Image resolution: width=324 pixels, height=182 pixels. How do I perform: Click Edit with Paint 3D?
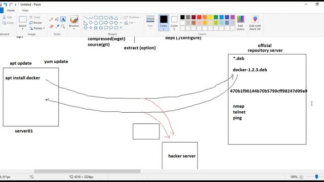coord(255,23)
